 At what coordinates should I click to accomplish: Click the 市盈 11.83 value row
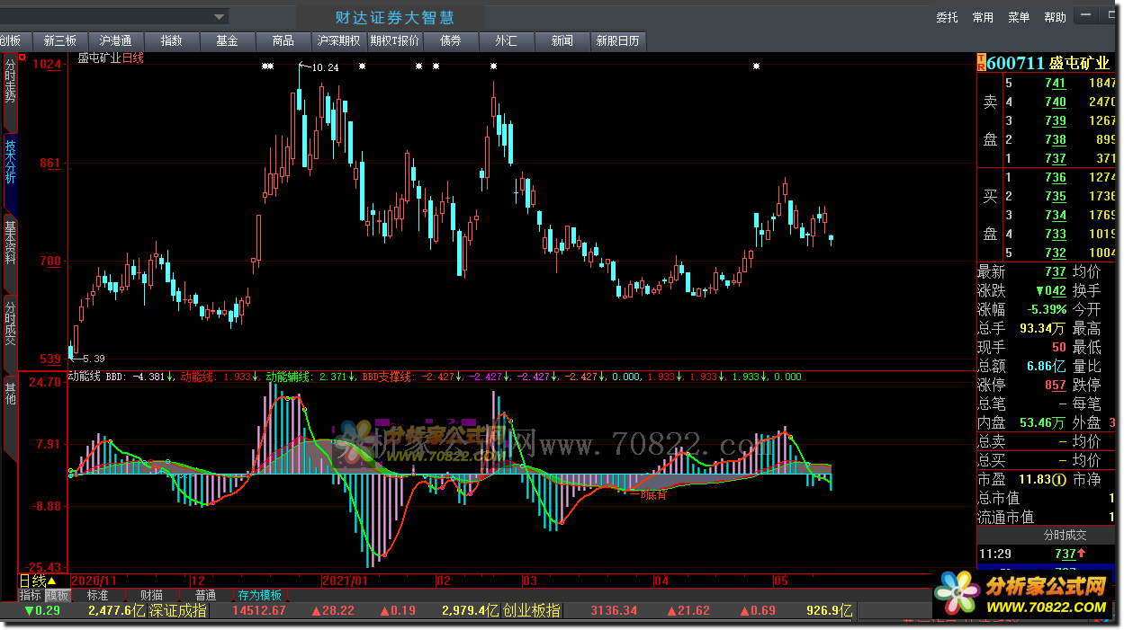(x=1021, y=479)
